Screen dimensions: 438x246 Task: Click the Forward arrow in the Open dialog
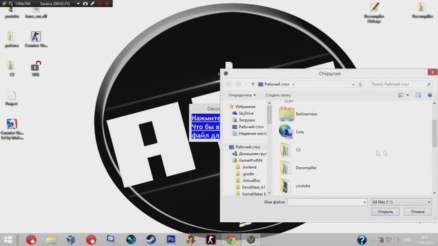coord(238,84)
